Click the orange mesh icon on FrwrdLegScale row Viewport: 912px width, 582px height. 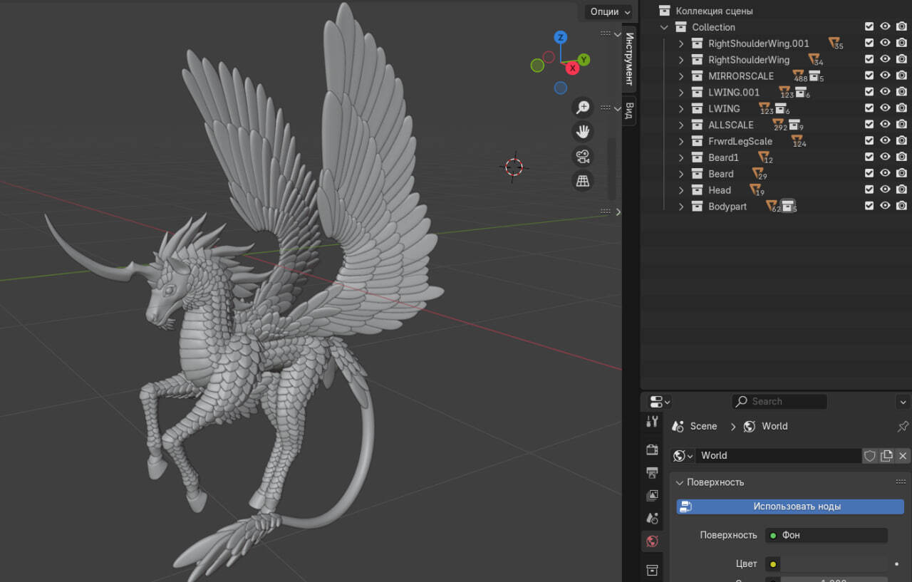coord(797,140)
